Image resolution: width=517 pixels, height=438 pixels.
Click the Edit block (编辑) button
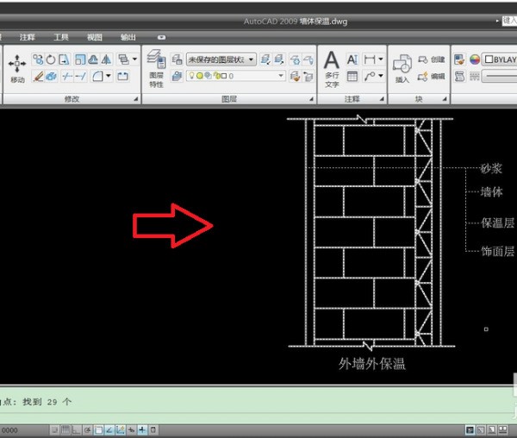tap(431, 76)
